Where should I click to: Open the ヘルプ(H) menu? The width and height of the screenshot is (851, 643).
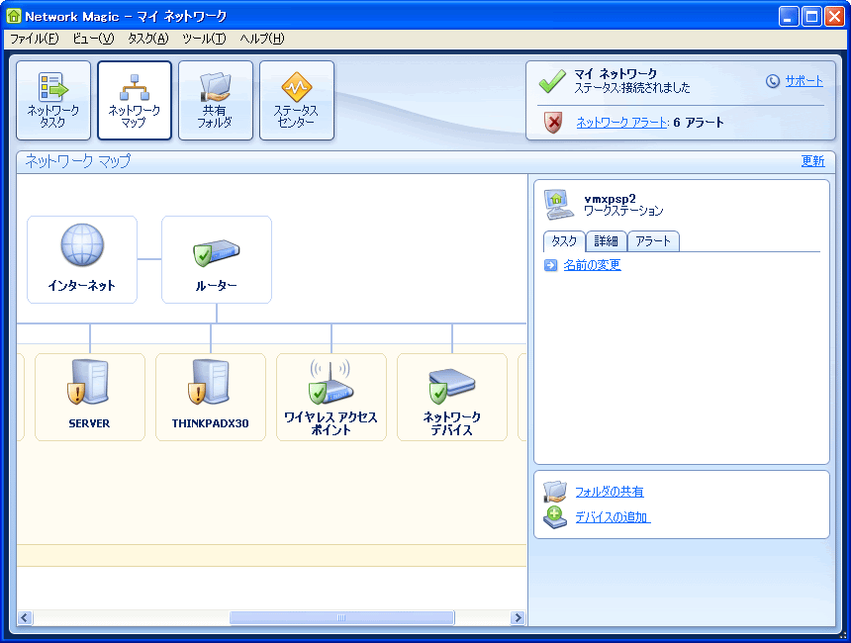[262, 39]
